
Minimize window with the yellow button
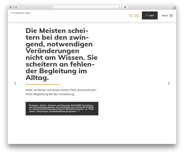click(13, 7)
